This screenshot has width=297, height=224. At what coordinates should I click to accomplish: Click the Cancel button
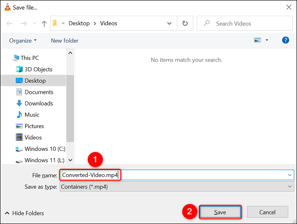[x=267, y=212]
